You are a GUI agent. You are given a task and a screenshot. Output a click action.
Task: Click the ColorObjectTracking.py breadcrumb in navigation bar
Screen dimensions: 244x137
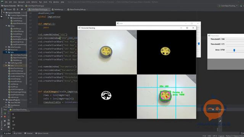(35, 6)
